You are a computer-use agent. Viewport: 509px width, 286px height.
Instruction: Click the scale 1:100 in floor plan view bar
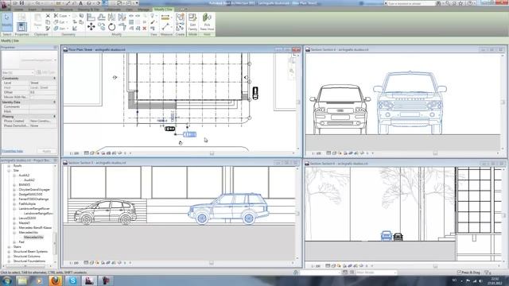click(x=74, y=153)
